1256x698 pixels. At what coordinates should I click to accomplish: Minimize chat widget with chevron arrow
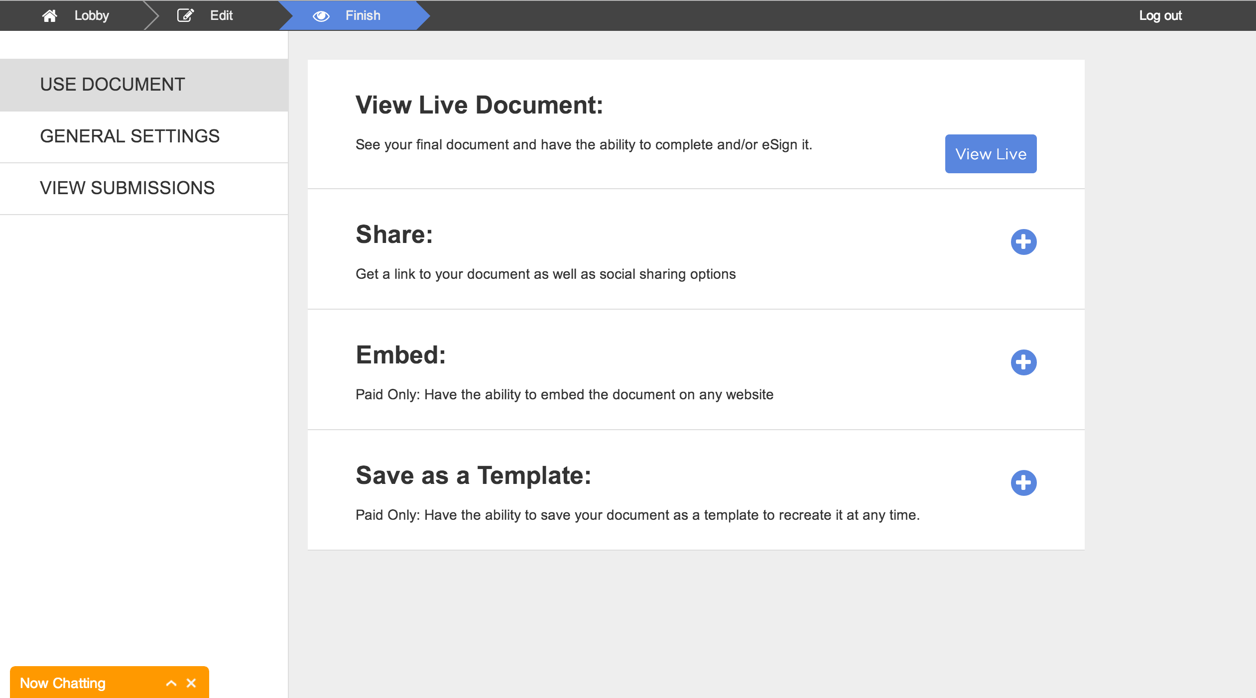171,683
